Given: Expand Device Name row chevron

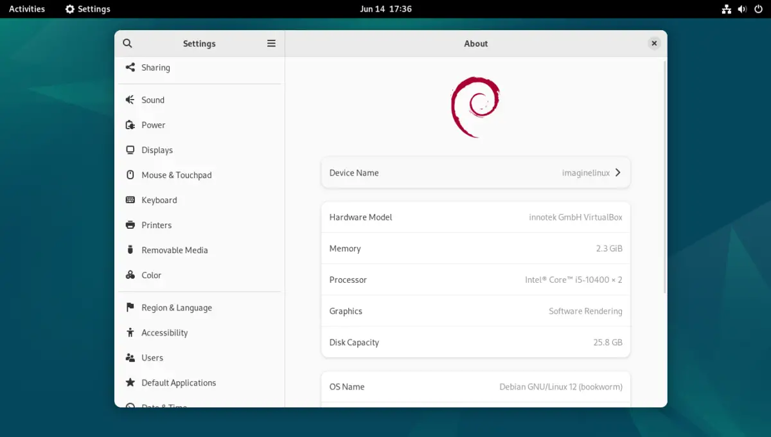Looking at the screenshot, I should tap(617, 172).
